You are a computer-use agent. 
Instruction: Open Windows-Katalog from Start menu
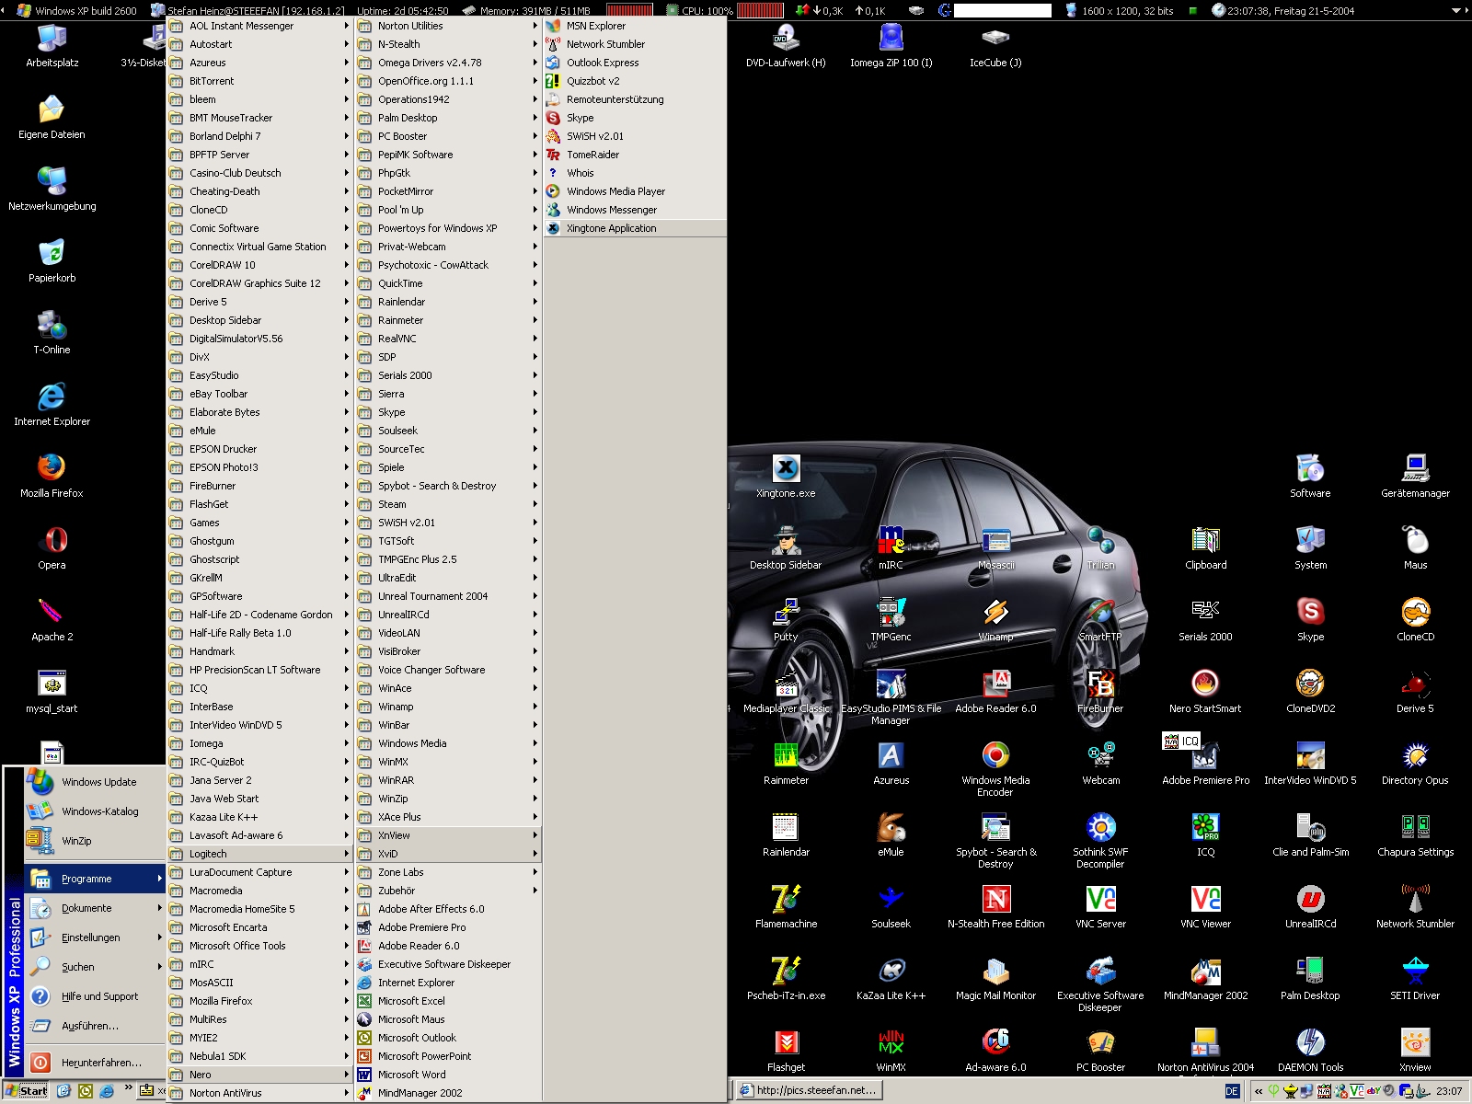click(x=95, y=811)
